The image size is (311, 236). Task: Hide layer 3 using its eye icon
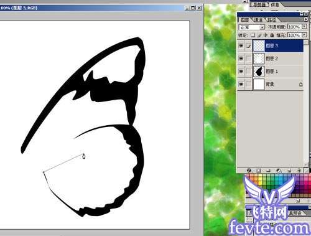[241, 45]
